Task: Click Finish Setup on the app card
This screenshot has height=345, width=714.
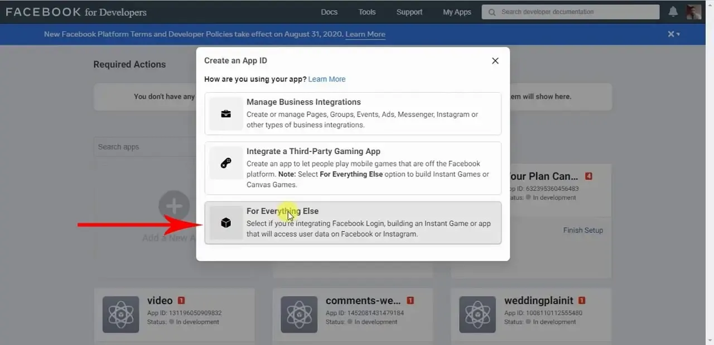Action: pos(583,230)
